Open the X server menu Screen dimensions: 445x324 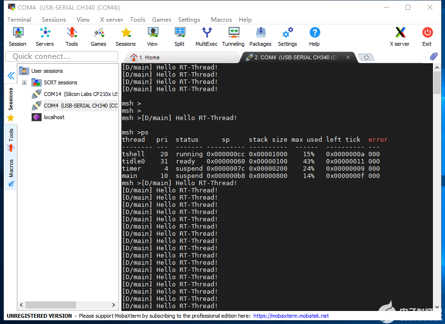click(112, 20)
